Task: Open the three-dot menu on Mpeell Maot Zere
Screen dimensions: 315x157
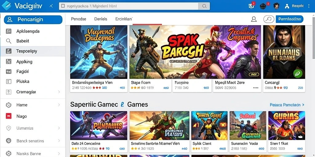Action: coord(256,88)
